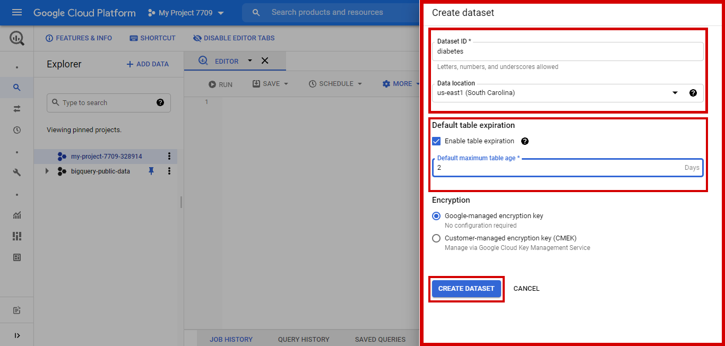Open More settings dropdown
The height and width of the screenshot is (346, 725).
coord(401,84)
